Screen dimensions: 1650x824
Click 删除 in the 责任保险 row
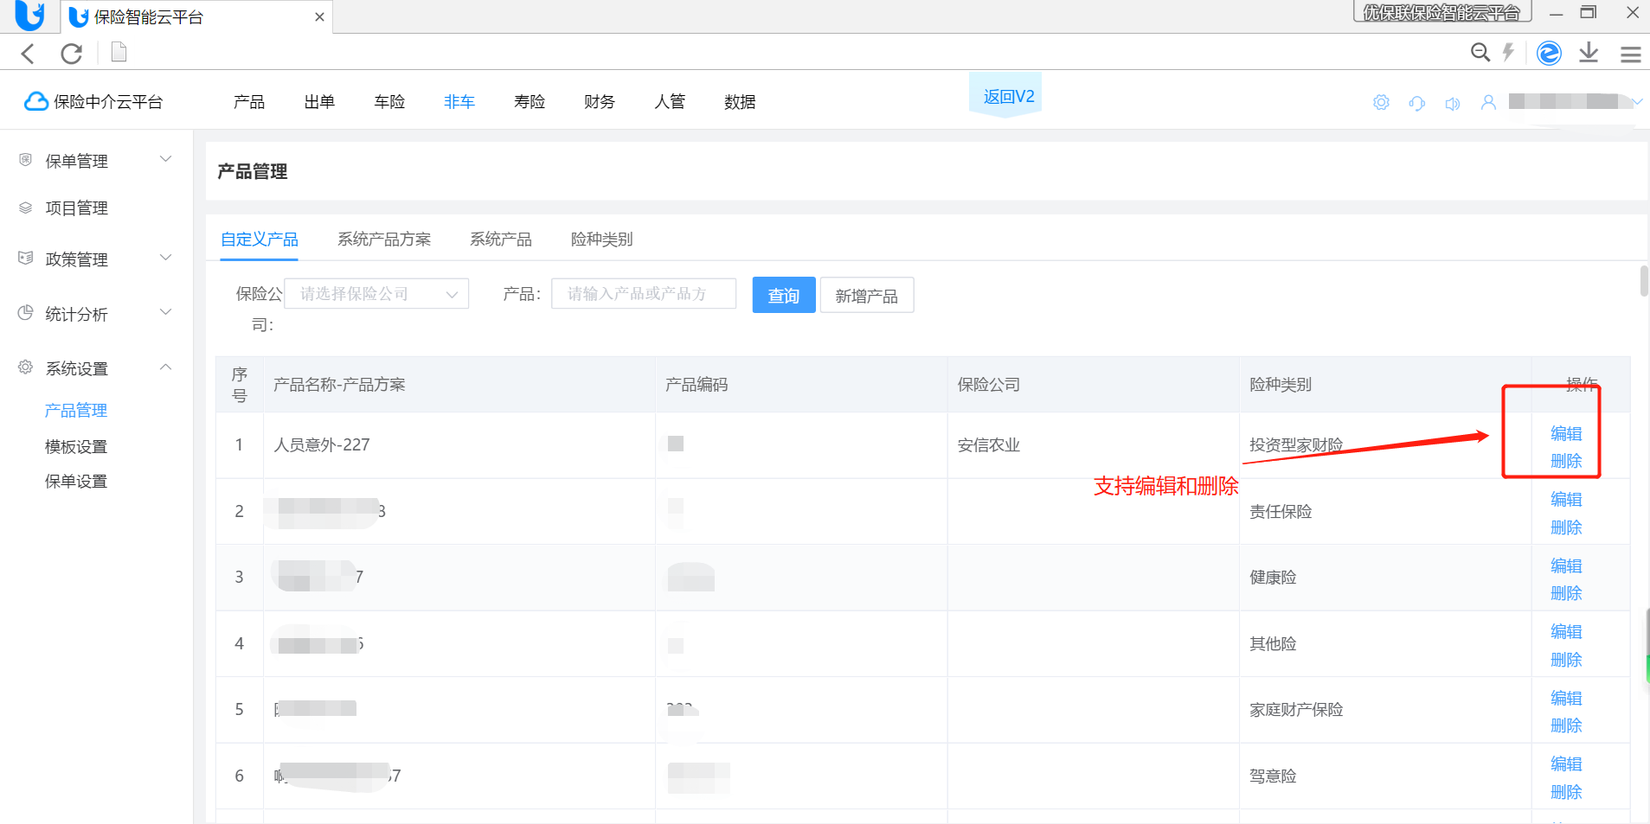(1566, 527)
